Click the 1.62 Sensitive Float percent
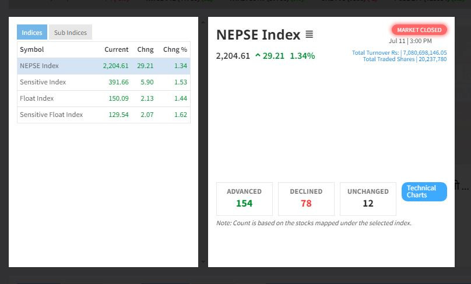The width and height of the screenshot is (471, 284). pyautogui.click(x=181, y=115)
